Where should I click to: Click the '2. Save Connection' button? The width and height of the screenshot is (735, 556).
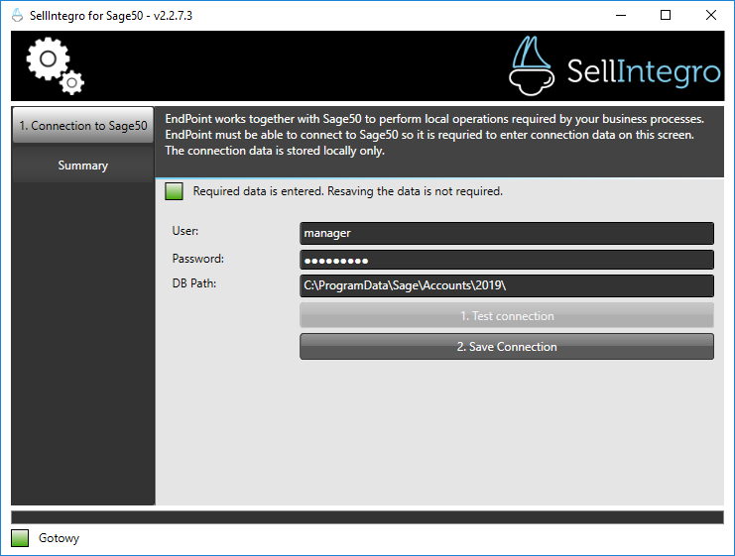click(506, 347)
